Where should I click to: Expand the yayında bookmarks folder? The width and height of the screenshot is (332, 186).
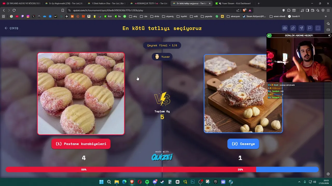pos(206,16)
